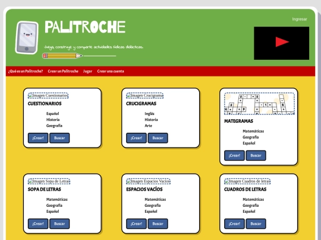Screen dimensions: 321x240
Task: Click the yellow pencil graphic
Action: coord(62,56)
